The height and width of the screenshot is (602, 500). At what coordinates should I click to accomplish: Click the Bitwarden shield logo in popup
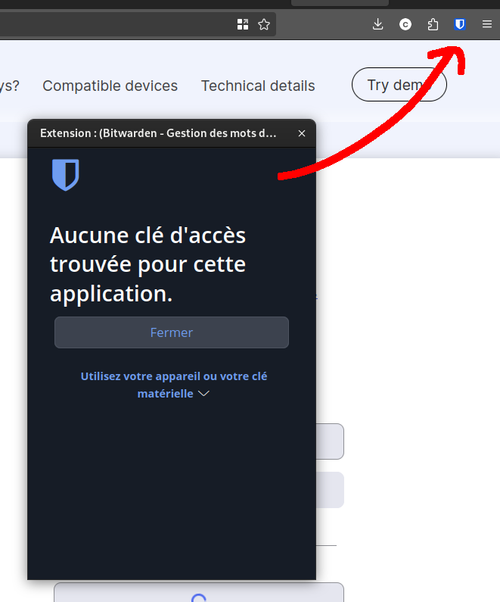pos(66,175)
